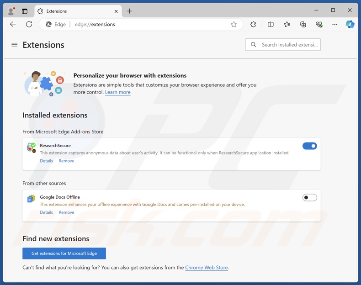Minimize the Edge window

[316, 10]
